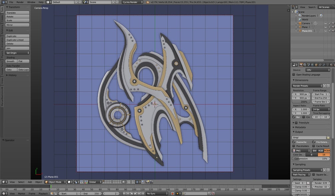
Task: Expand the Metadata panel
Action: [300, 127]
